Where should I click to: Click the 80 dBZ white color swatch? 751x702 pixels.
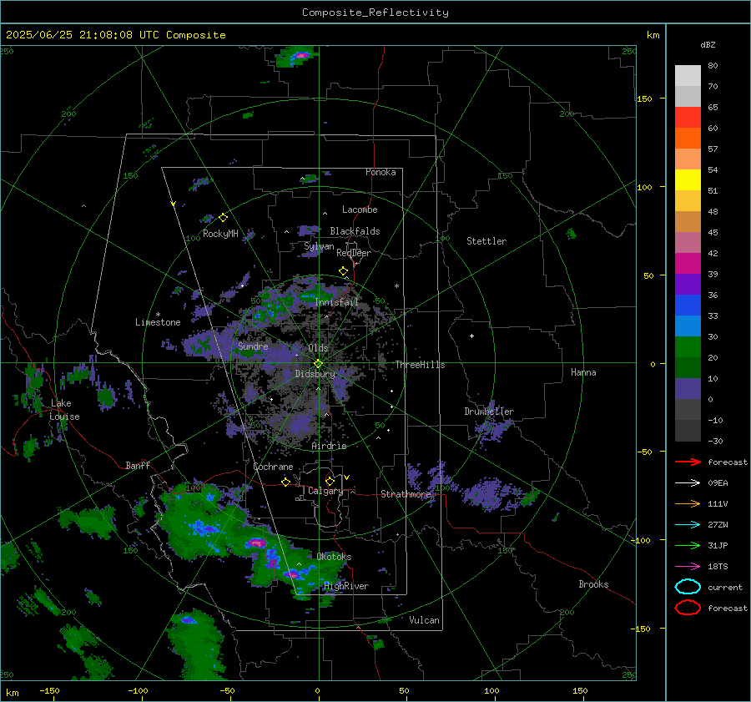[x=688, y=76]
